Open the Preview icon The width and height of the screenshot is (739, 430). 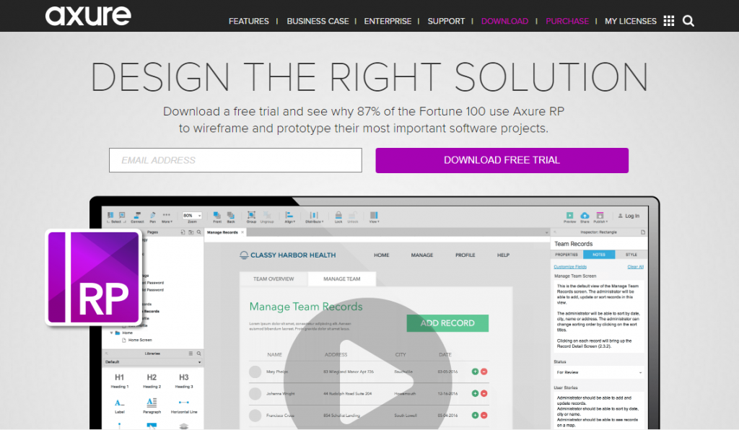569,215
